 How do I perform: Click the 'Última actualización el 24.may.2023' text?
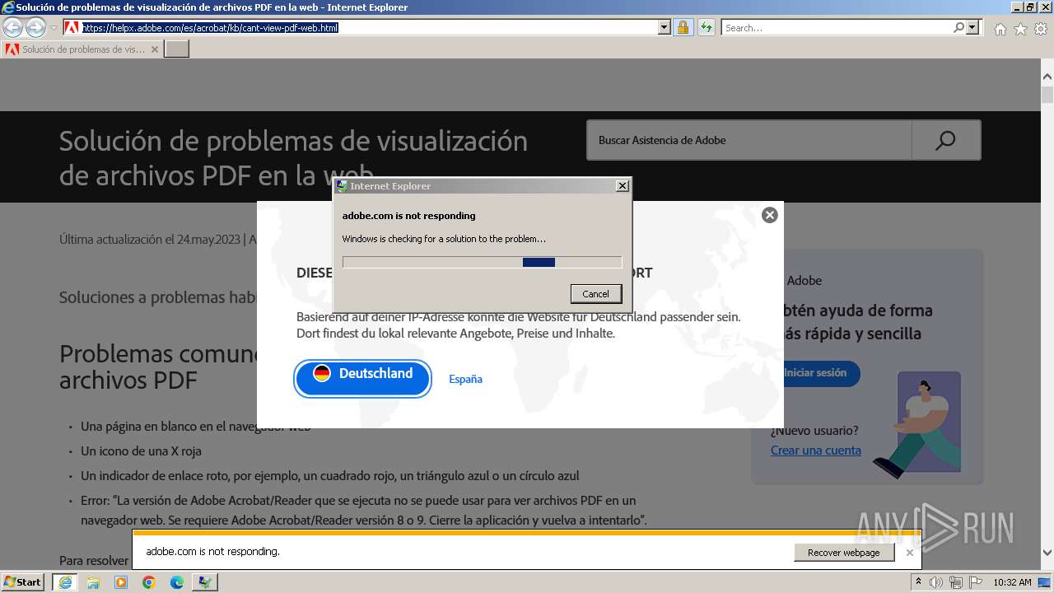150,240
